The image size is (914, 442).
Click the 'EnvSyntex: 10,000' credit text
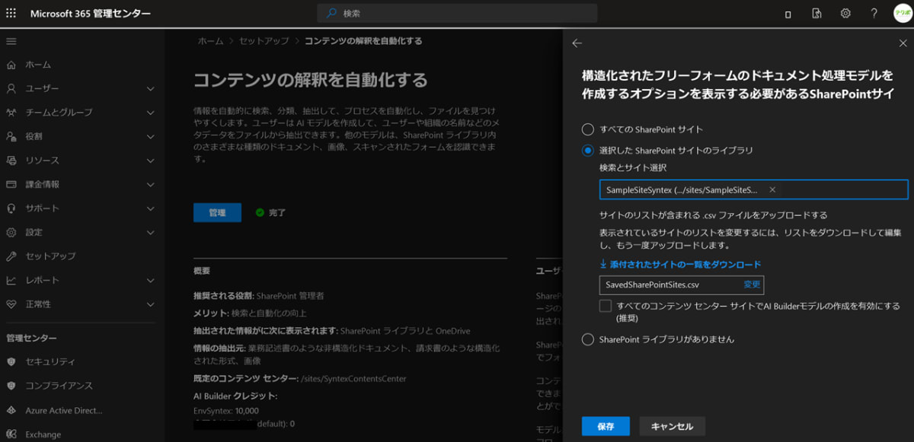click(226, 411)
